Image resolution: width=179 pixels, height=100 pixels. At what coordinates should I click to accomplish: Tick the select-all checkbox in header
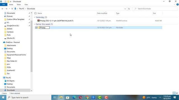click(x=36, y=13)
